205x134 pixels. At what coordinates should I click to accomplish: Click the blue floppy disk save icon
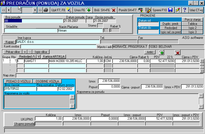click(x=170, y=10)
